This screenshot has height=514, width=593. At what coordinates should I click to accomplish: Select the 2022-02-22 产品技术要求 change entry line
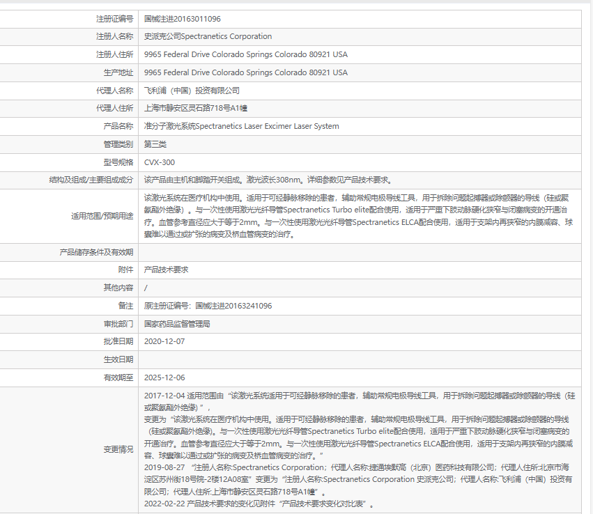(259, 504)
